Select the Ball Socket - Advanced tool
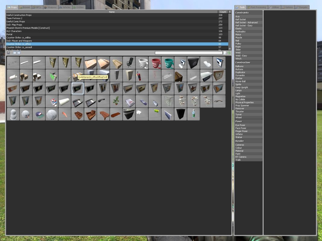 (x=248, y=23)
